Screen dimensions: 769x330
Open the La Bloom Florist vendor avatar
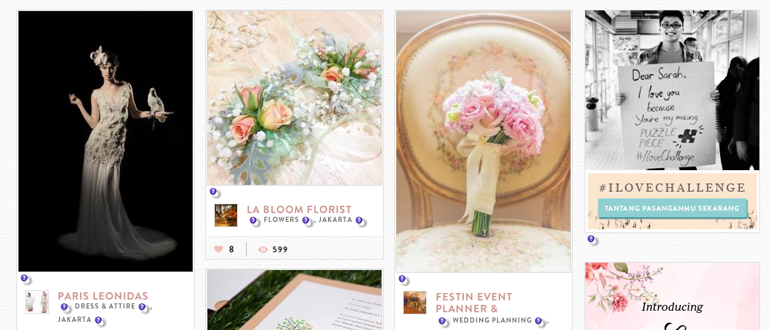tap(226, 215)
